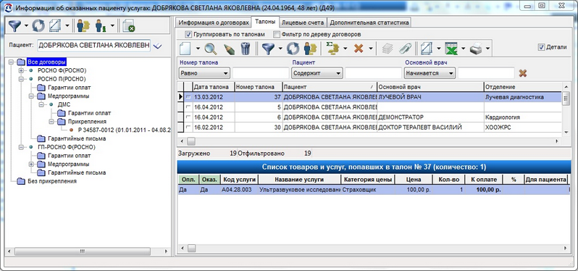The height and width of the screenshot is (271, 578).
Task: Click the Название услуги column header
Action: (x=299, y=180)
